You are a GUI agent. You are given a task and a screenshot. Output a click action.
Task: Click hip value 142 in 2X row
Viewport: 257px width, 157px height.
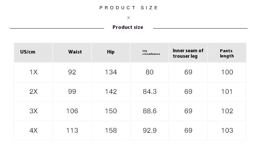tap(111, 92)
